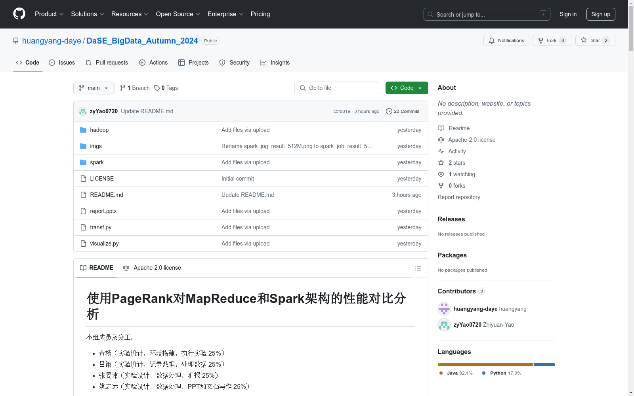Viewport: 634px width, 396px height.
Task: Click the Java segment of language bar
Action: point(485,365)
